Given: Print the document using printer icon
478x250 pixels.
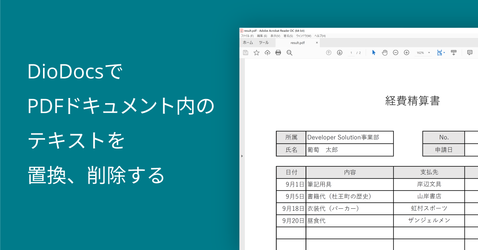Looking at the screenshot, I should 278,53.
